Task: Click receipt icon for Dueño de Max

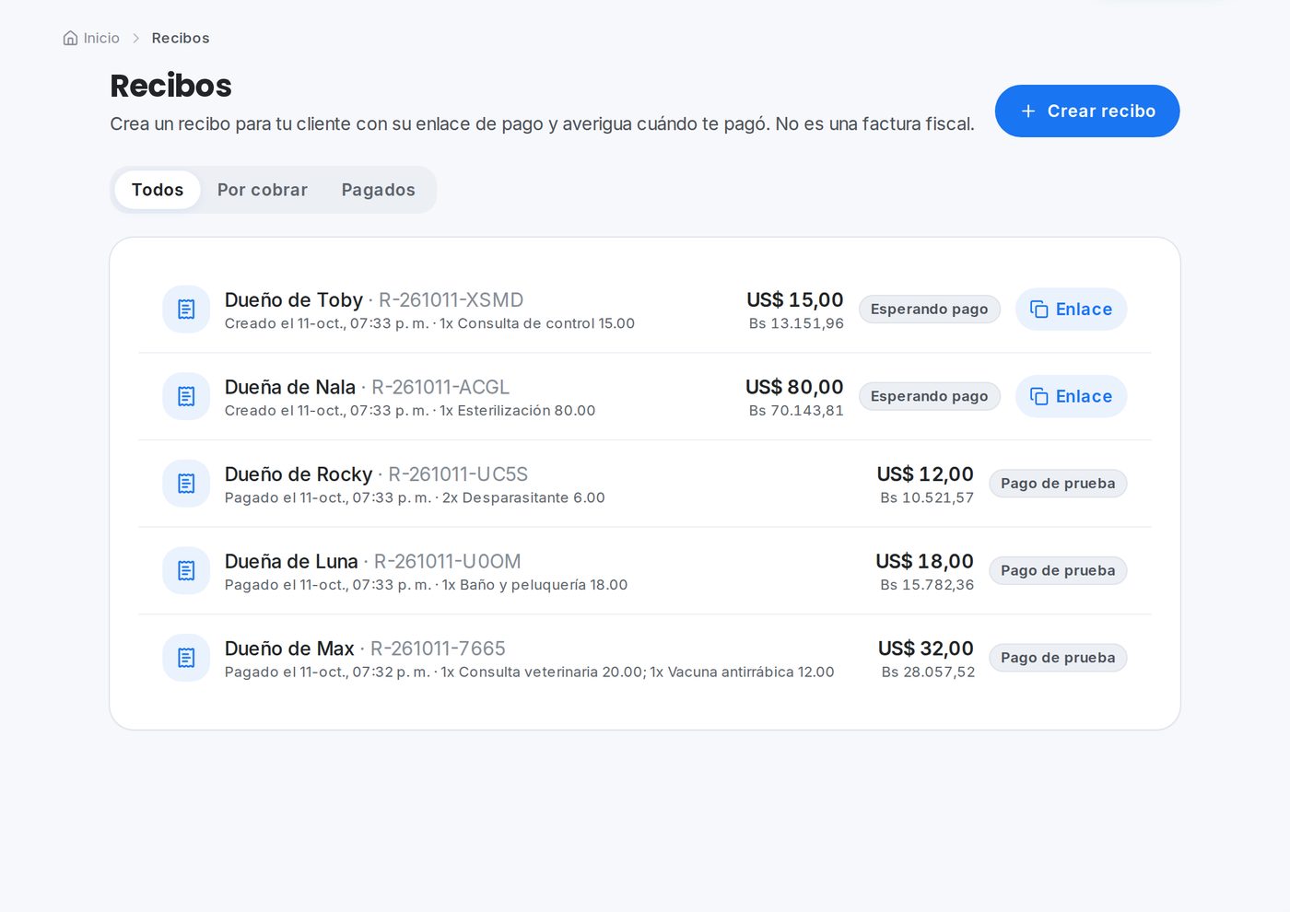Action: [x=186, y=658]
